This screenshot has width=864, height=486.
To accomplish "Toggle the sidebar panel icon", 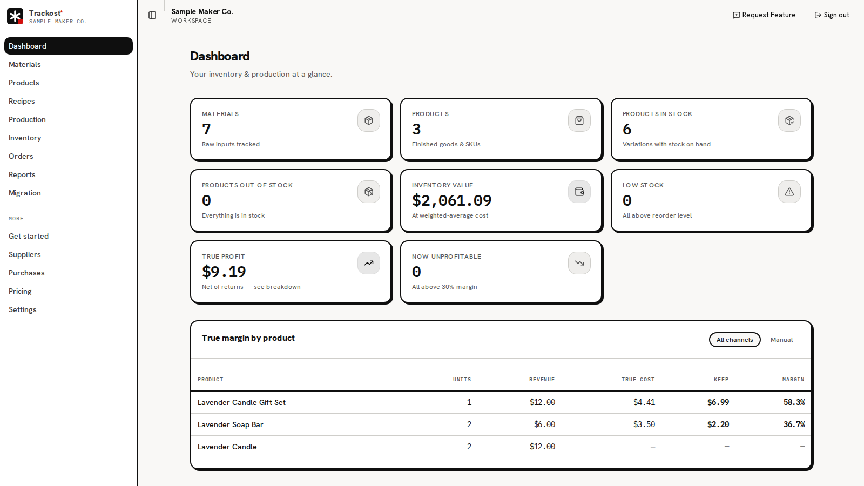I will point(152,15).
